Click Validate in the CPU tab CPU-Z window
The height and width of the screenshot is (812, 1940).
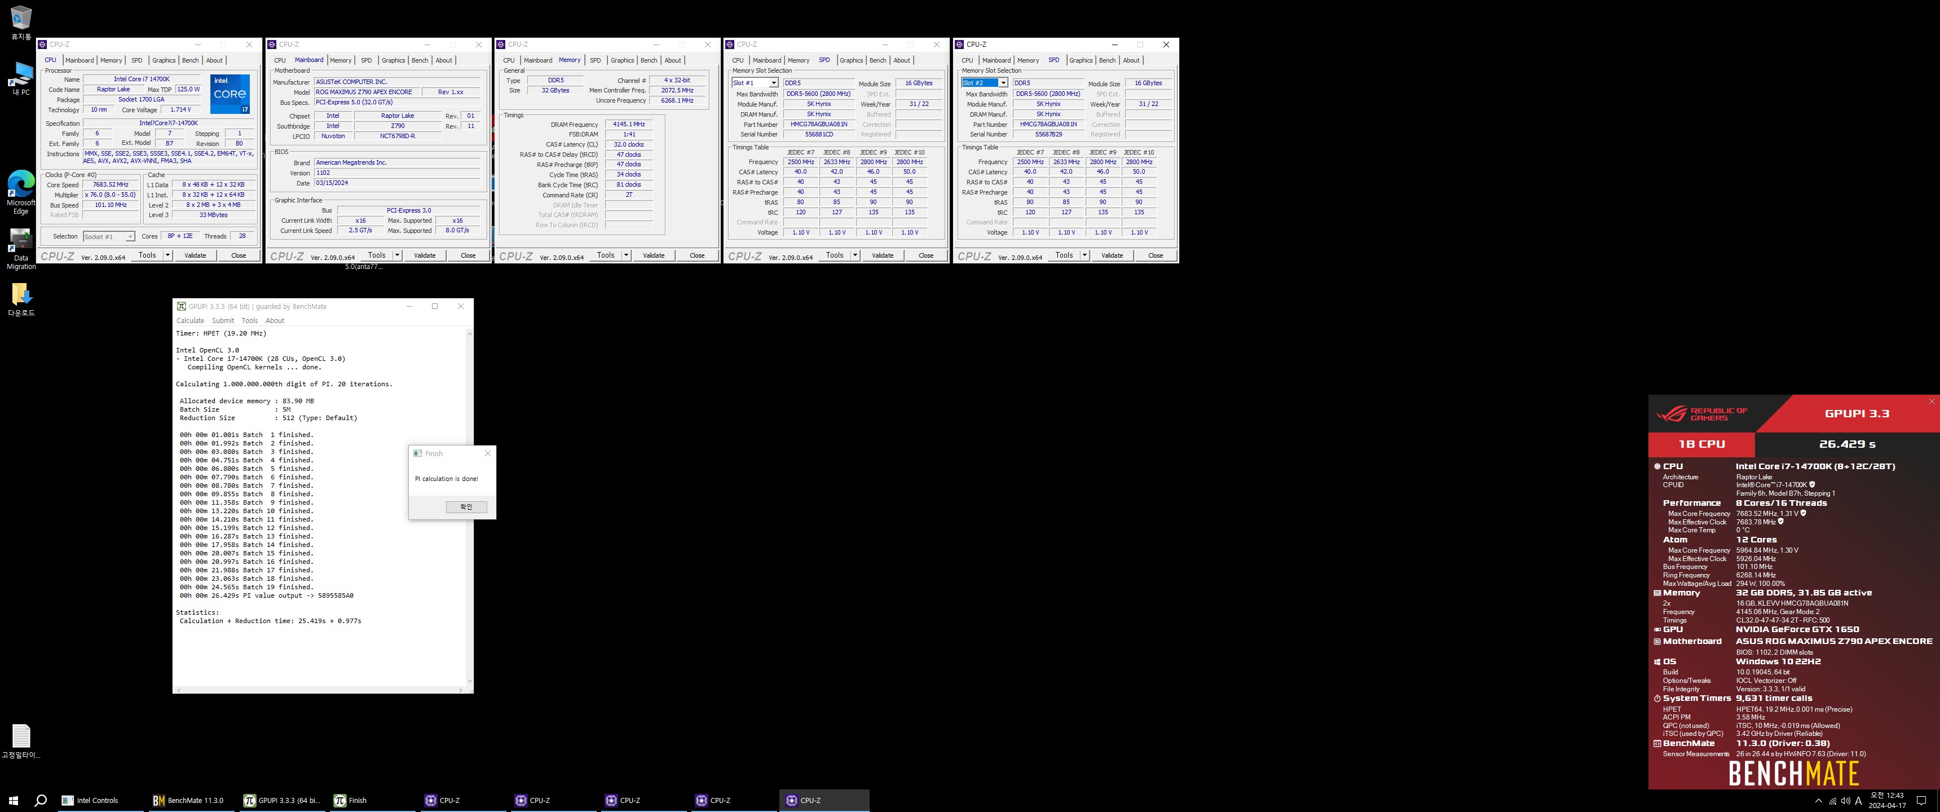[195, 255]
